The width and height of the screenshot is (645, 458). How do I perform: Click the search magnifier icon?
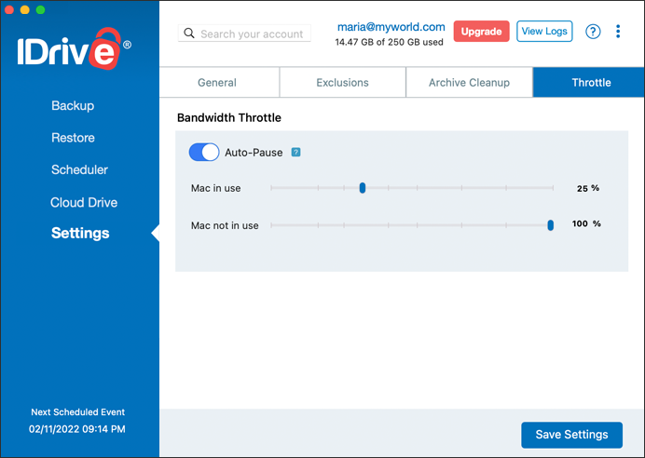(x=189, y=34)
